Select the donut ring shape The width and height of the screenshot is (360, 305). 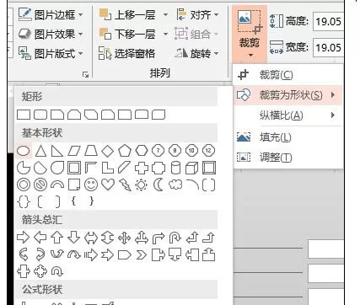pos(24,185)
